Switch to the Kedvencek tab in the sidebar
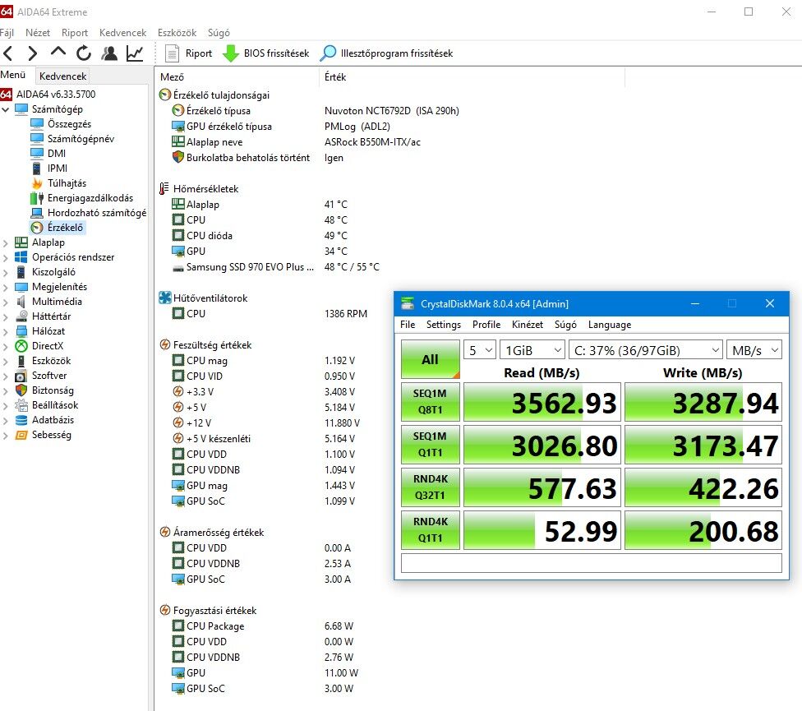This screenshot has height=711, width=802. tap(63, 76)
